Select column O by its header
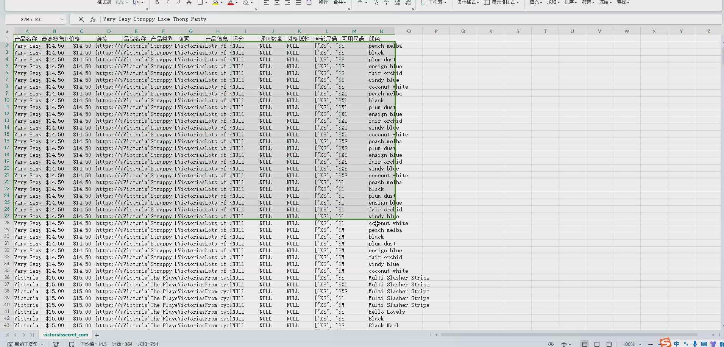This screenshot has width=724, height=347. pyautogui.click(x=409, y=31)
